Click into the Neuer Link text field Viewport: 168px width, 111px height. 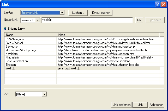point(87,20)
